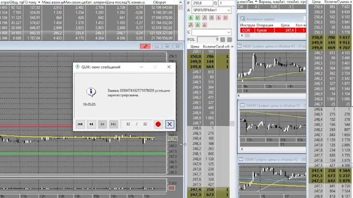
Task: Click the last pink icon in the second order-icon row
Action: pyautogui.click(x=205, y=25)
